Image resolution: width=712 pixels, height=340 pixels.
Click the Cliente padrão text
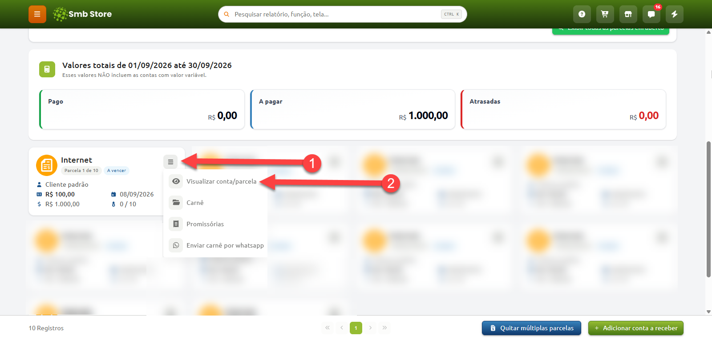click(x=67, y=184)
